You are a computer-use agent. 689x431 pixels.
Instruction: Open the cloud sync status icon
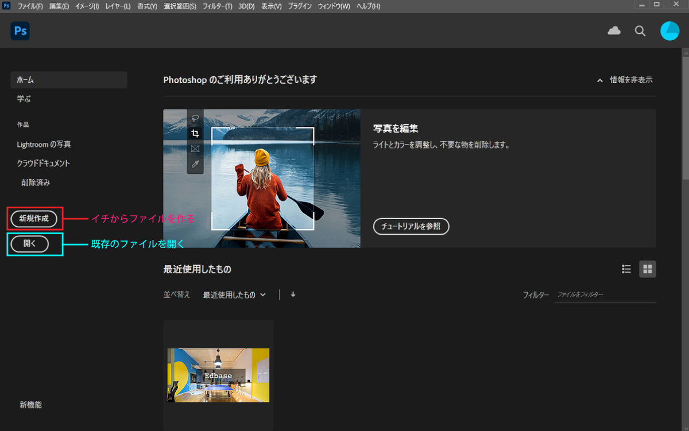614,31
